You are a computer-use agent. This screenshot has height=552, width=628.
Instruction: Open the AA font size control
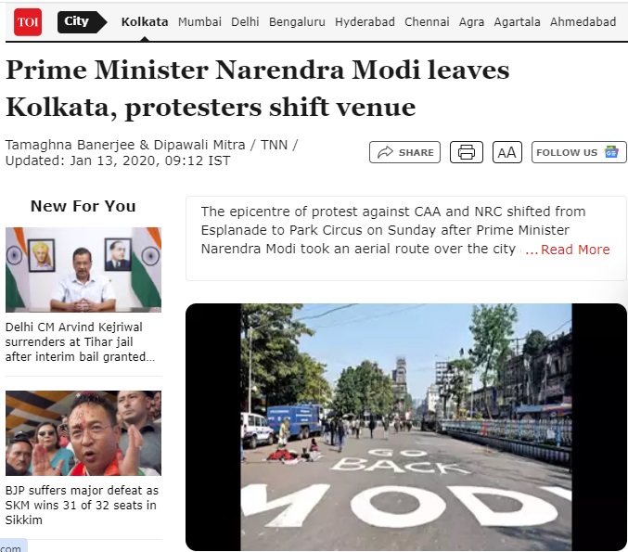pyautogui.click(x=507, y=152)
